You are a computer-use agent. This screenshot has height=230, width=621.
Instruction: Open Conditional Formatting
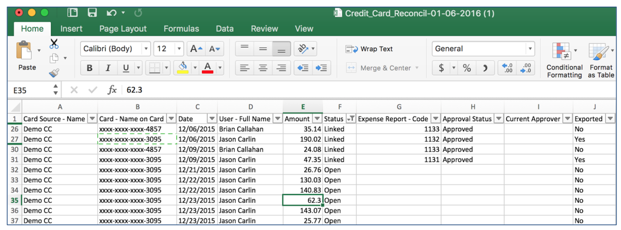pos(564,60)
